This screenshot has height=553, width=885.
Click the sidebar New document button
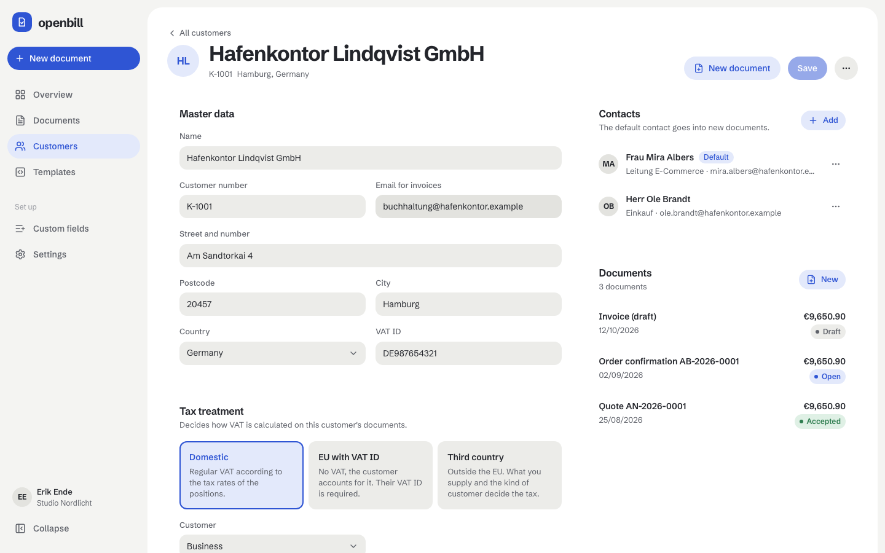click(74, 58)
